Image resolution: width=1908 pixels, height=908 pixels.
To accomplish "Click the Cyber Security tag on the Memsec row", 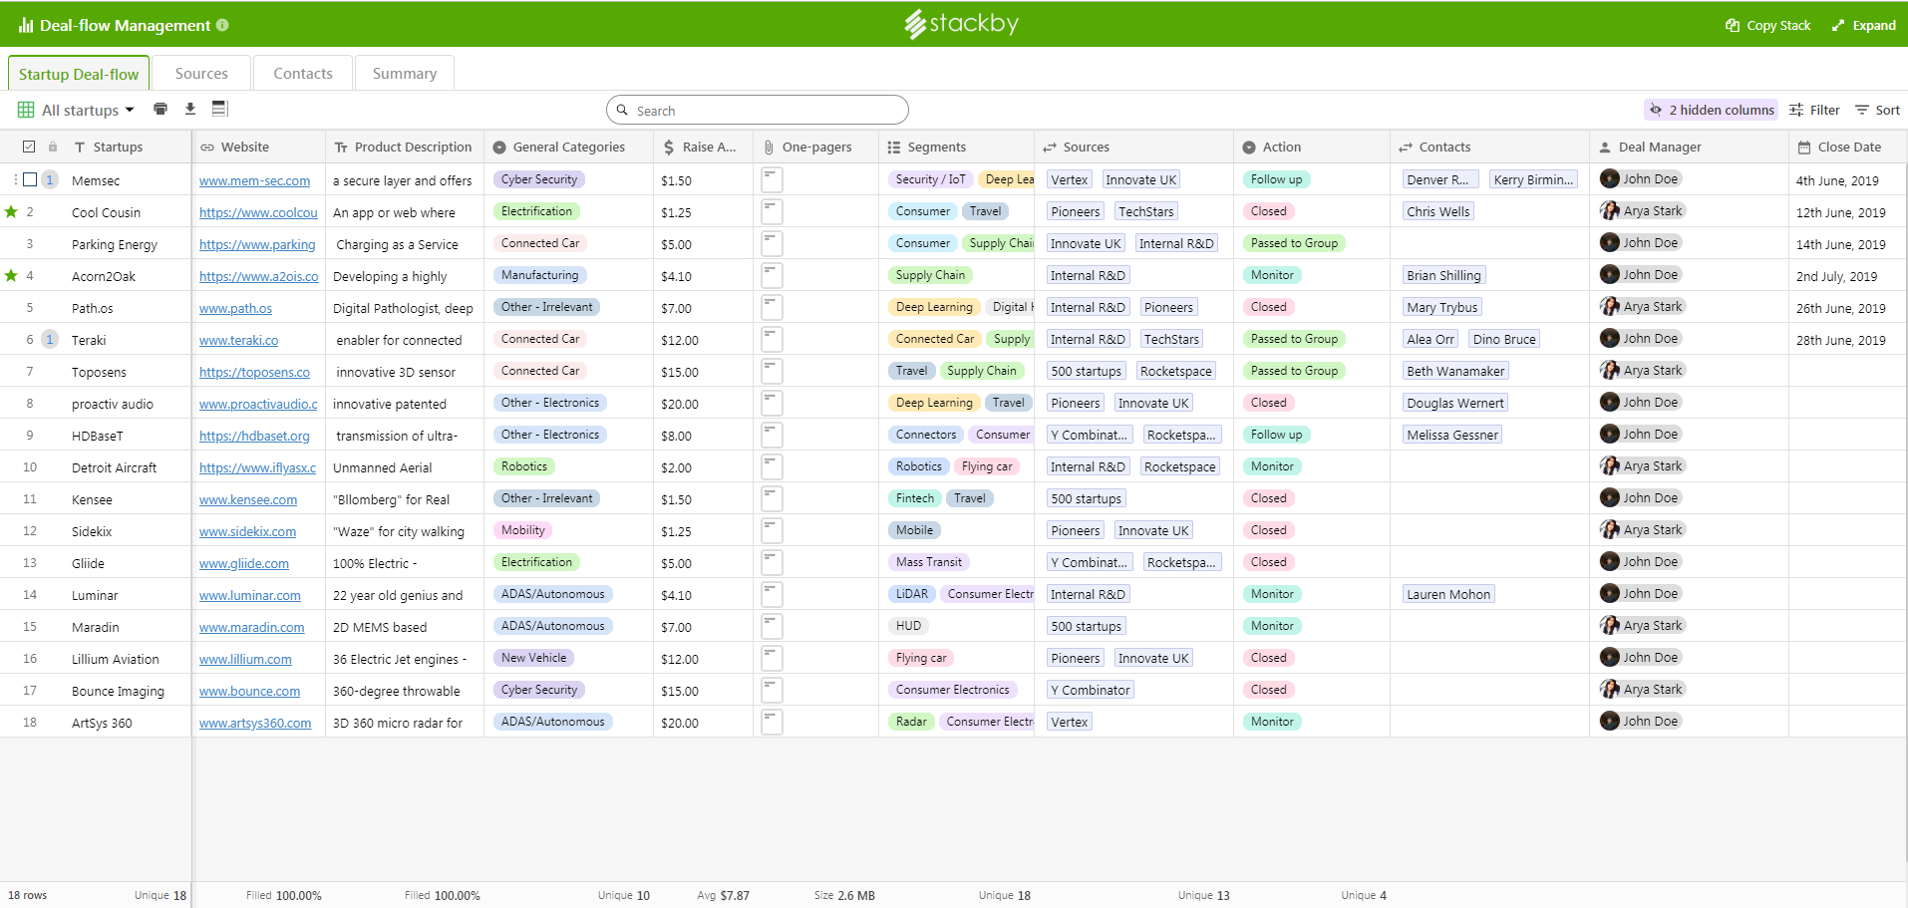I will (538, 179).
